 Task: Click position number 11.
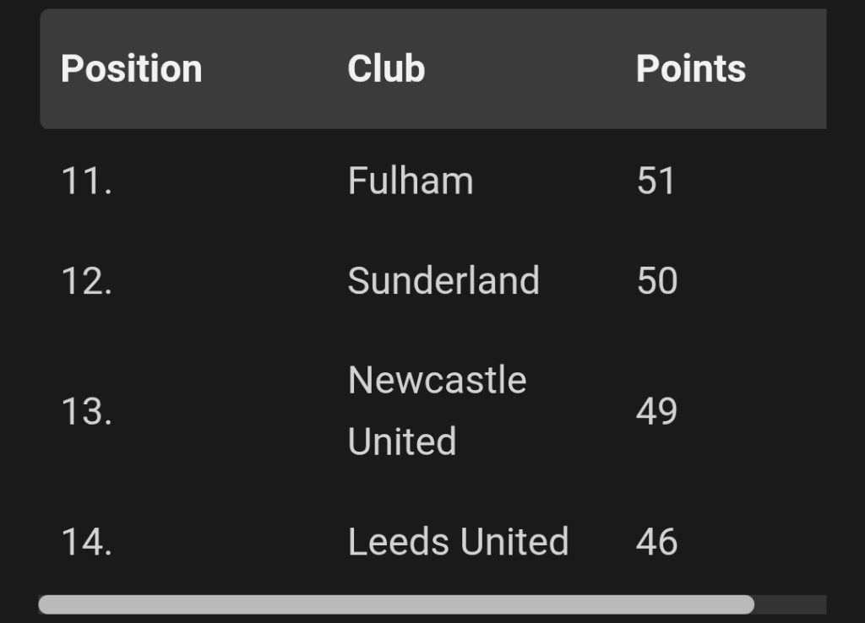87,181
